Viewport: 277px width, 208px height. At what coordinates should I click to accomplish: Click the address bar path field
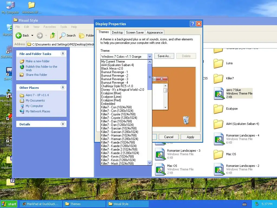point(60,44)
